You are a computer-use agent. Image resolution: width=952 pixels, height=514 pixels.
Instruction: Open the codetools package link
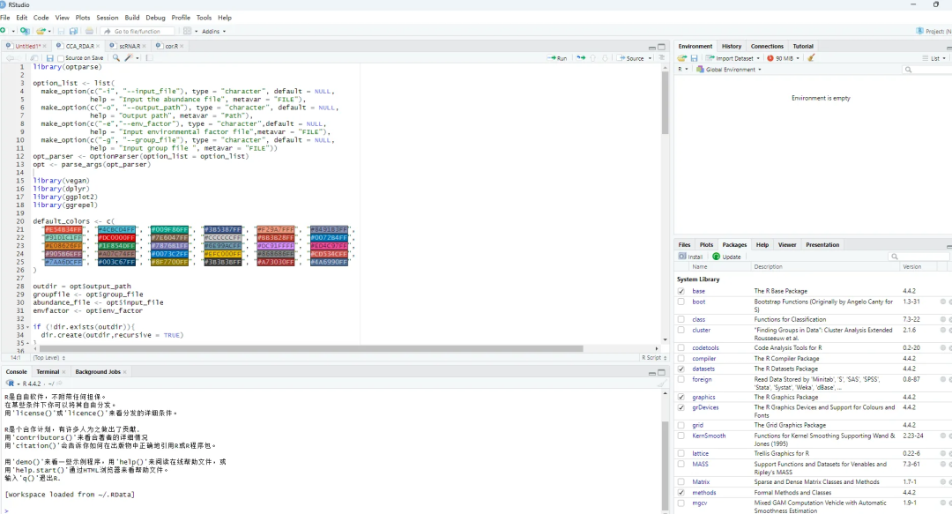point(705,347)
